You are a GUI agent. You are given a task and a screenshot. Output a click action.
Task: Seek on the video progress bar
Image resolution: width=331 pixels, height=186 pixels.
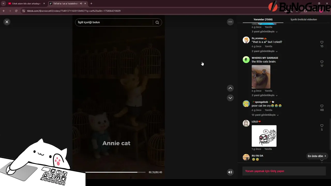[116, 172]
